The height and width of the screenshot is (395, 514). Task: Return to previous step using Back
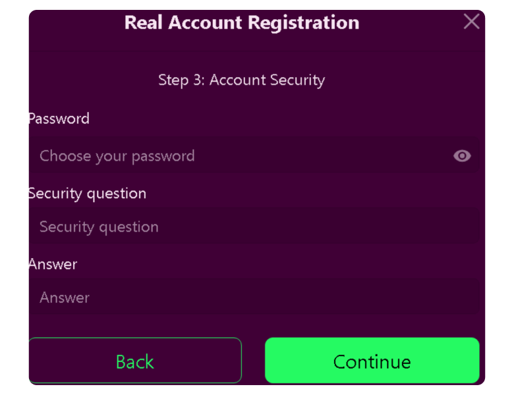tap(135, 361)
